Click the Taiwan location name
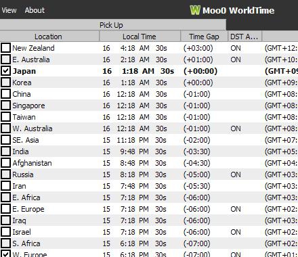 [x=24, y=117]
